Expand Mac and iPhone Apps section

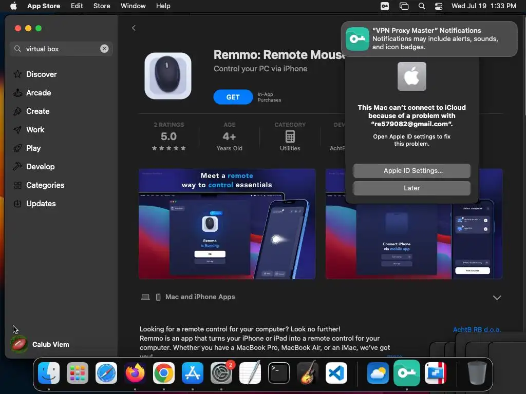pos(497,298)
